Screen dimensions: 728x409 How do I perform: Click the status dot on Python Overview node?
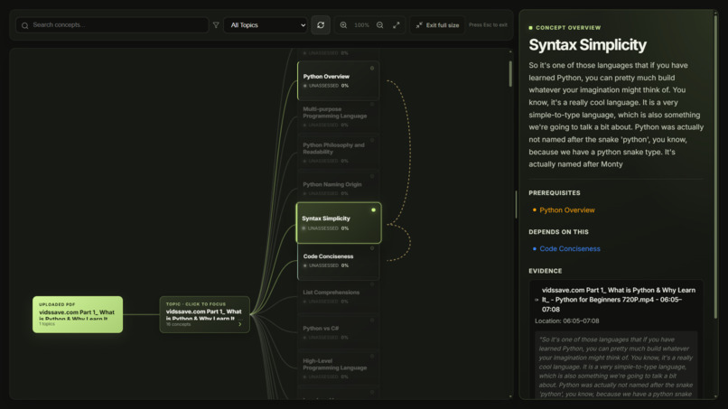pyautogui.click(x=372, y=69)
